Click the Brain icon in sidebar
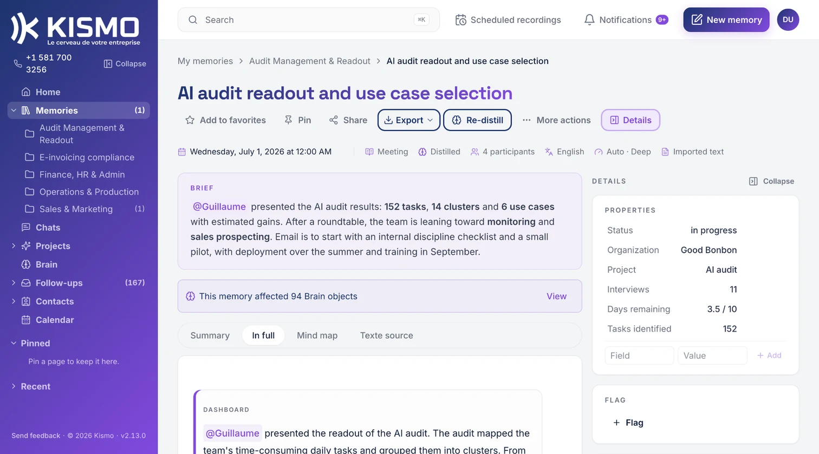 26,265
